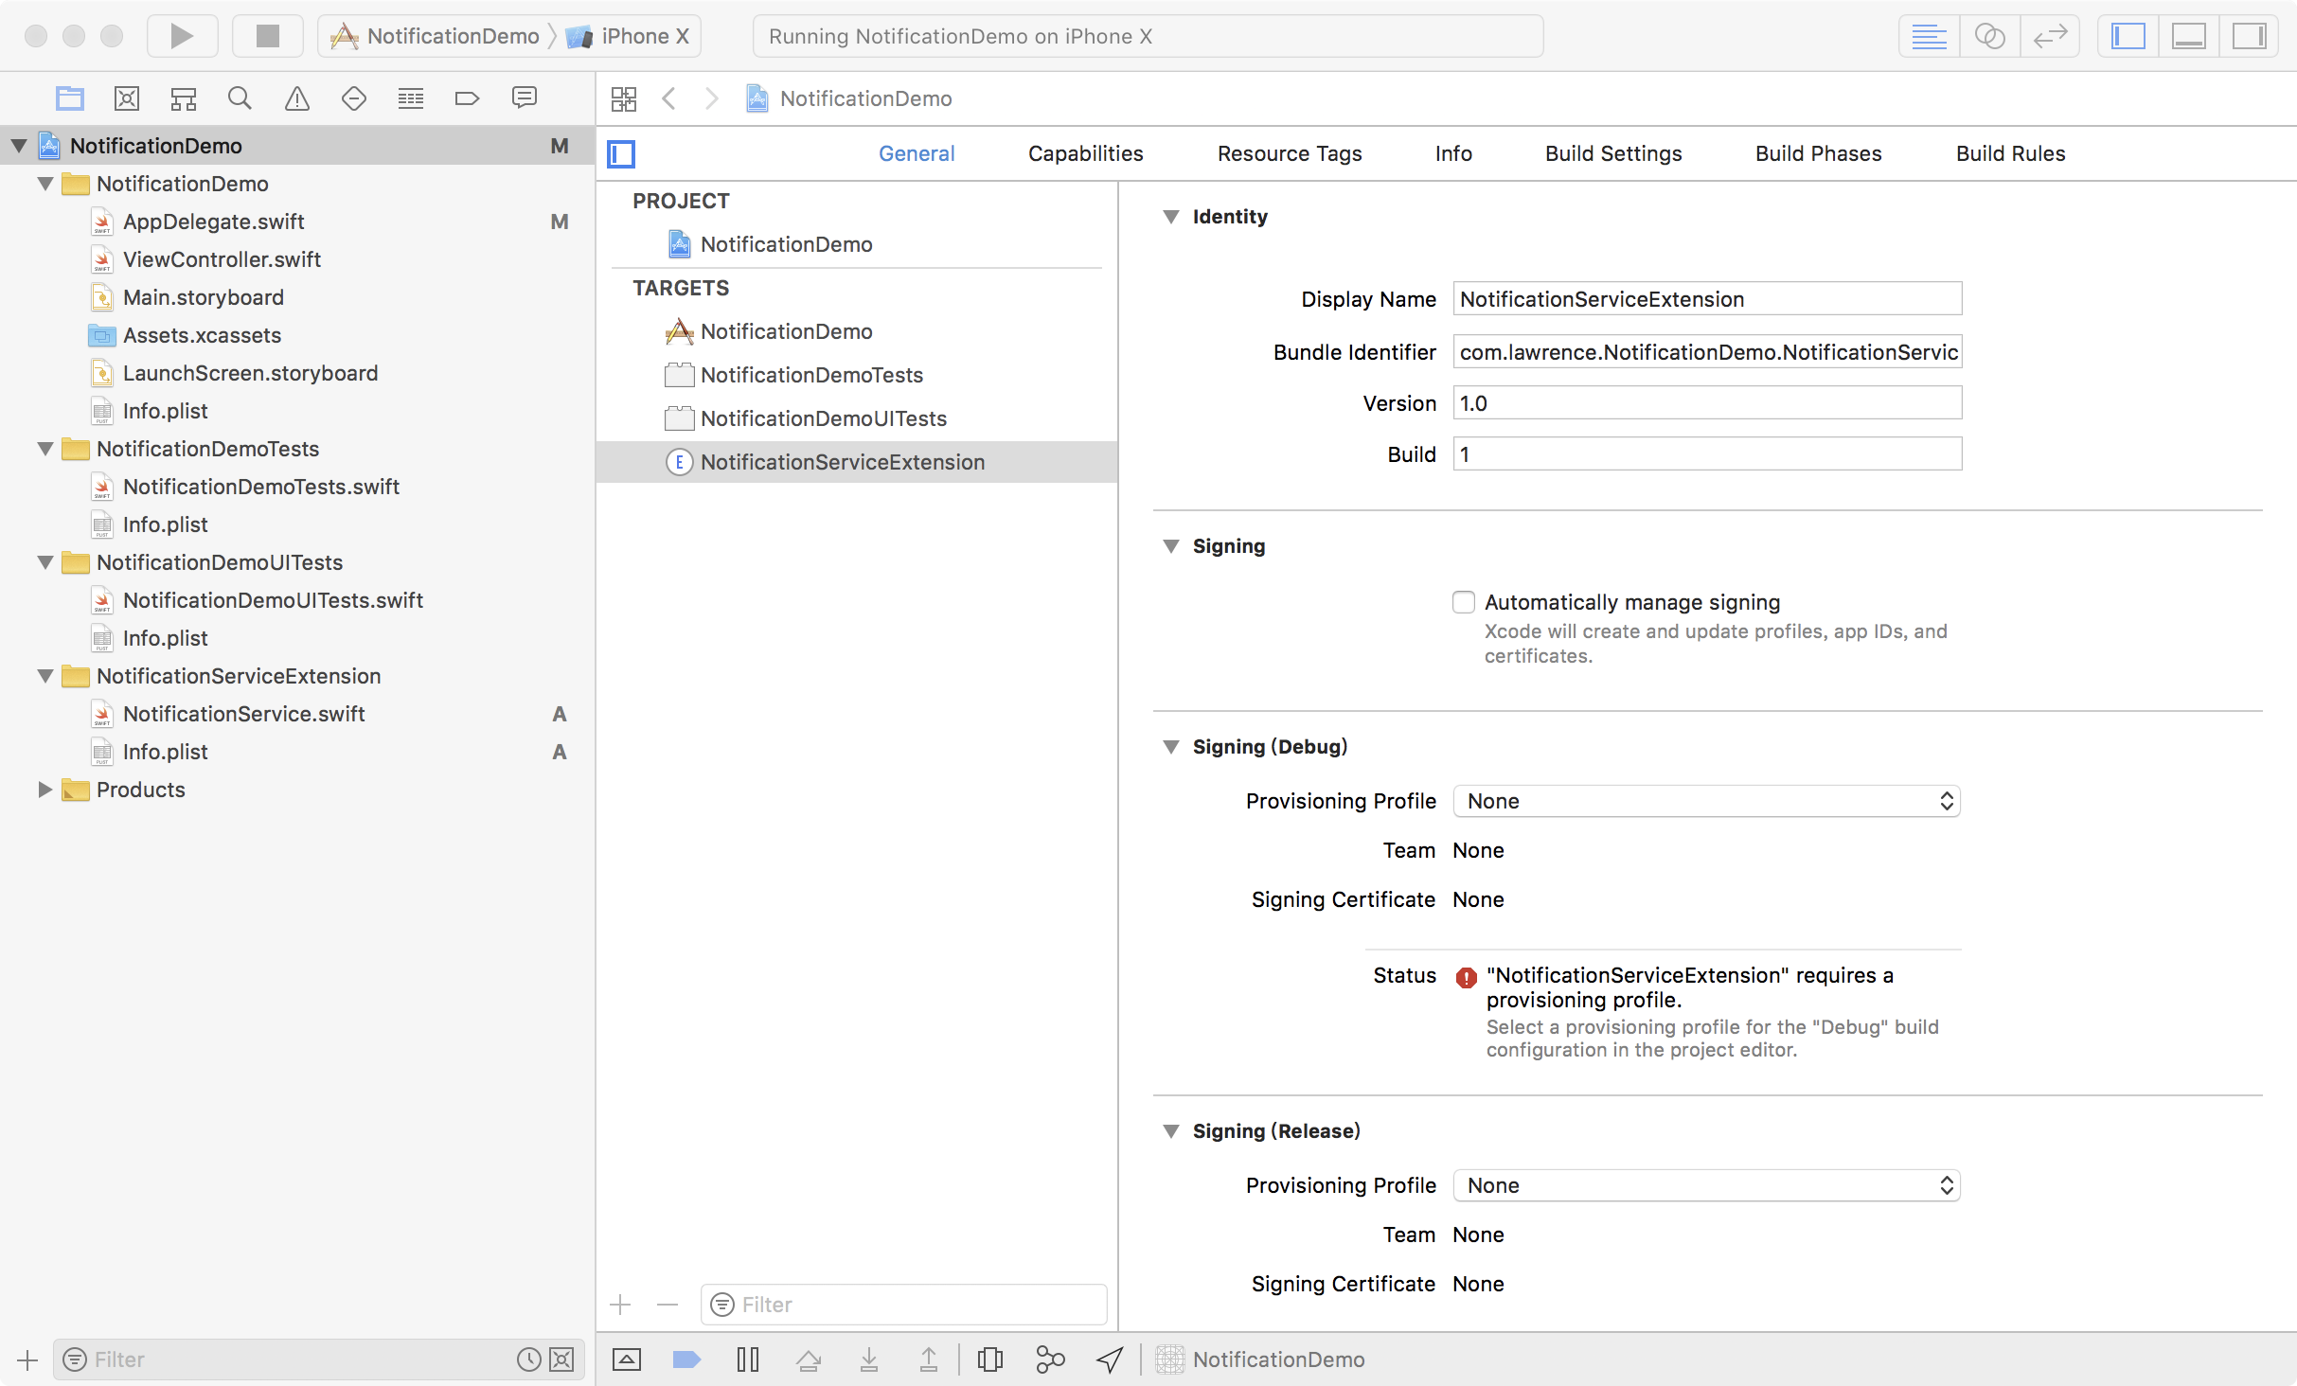2297x1386 pixels.
Task: Click the Display Name field
Action: [1707, 299]
